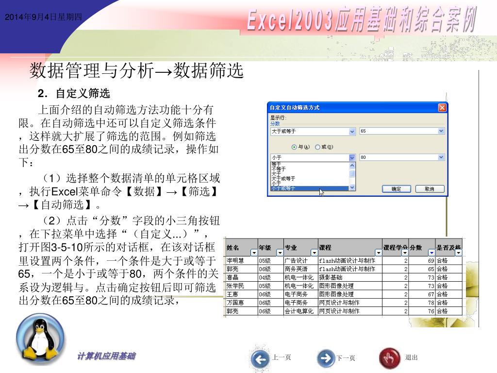Click the 姓名 header cell
The width and height of the screenshot is (497, 373).
[x=242, y=248]
